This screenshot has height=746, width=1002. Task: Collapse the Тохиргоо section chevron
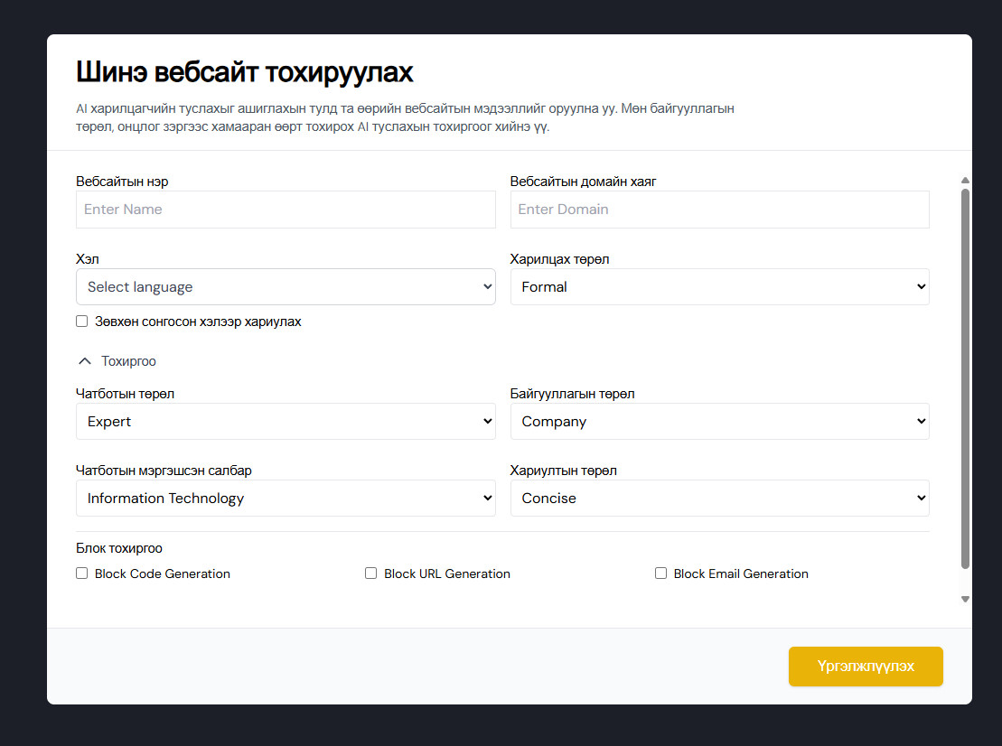pos(85,361)
